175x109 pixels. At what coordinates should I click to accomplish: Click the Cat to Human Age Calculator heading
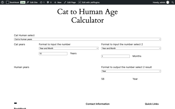pyautogui.click(x=87, y=16)
